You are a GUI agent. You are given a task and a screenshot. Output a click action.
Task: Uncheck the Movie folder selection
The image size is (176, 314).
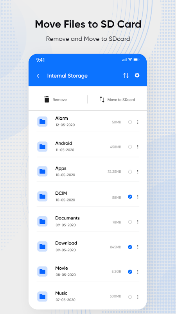(x=130, y=272)
